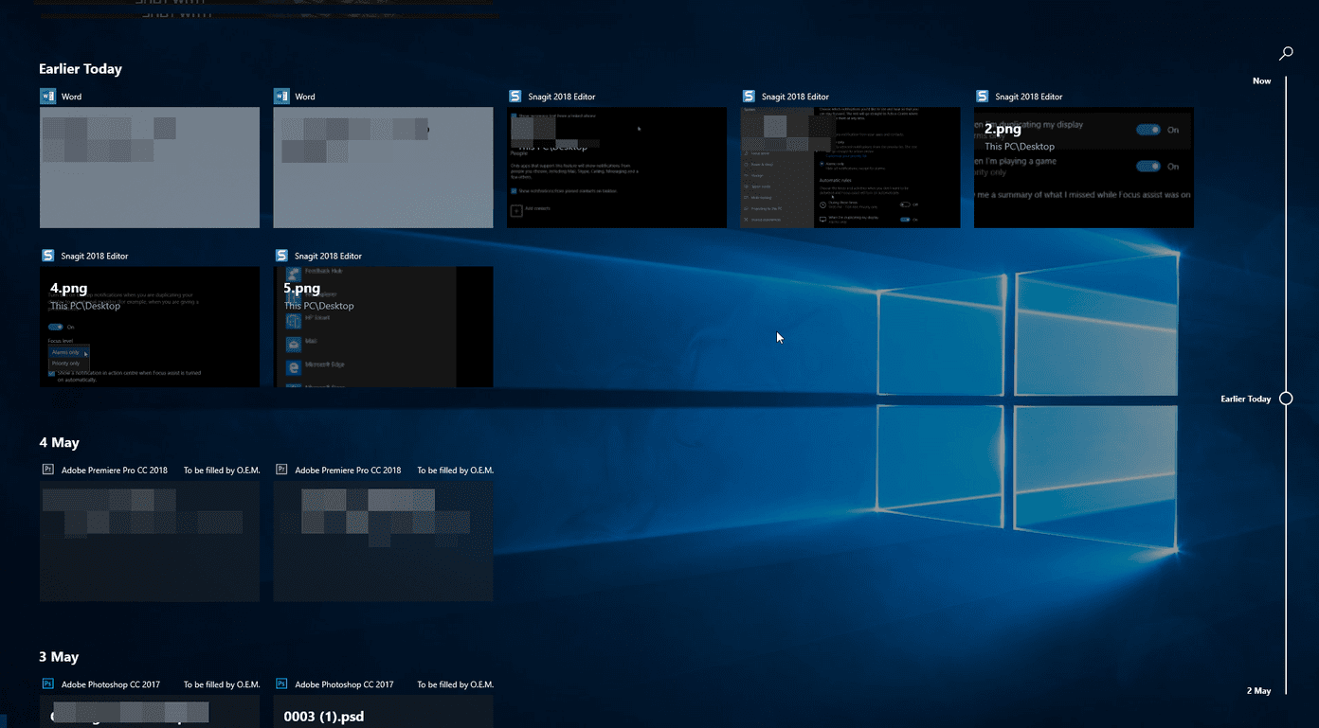Jump to 2 May on the timeline
The width and height of the screenshot is (1319, 728).
[1258, 691]
